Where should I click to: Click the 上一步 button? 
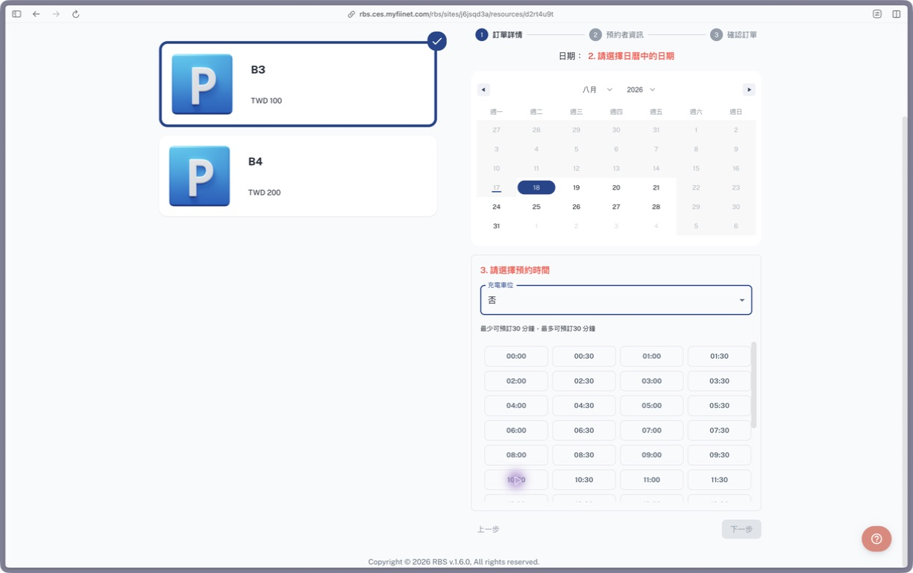coord(489,529)
